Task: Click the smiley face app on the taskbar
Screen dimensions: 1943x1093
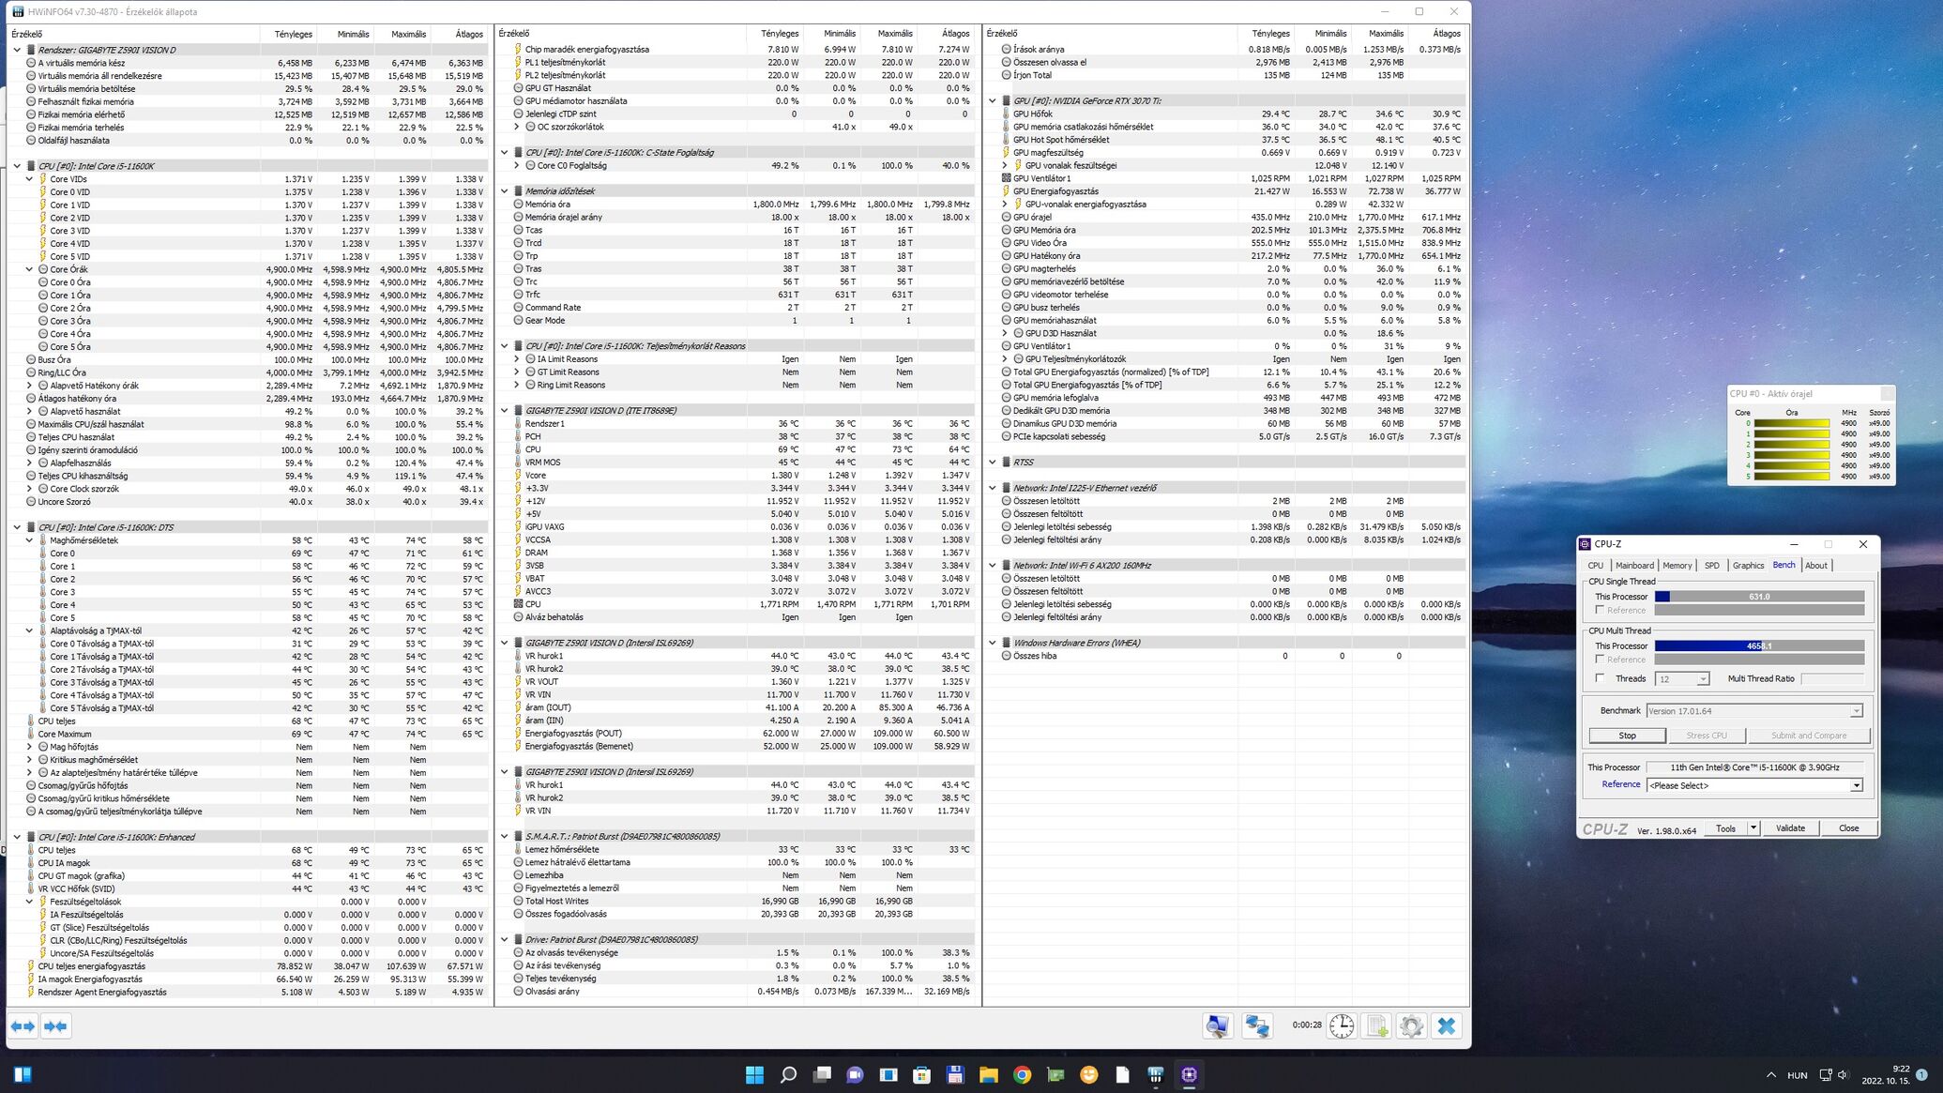Action: click(x=1089, y=1075)
